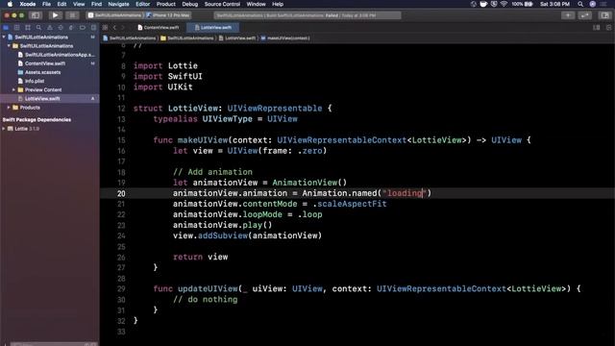Click the project breadcrumb in jump bar

tap(130, 38)
